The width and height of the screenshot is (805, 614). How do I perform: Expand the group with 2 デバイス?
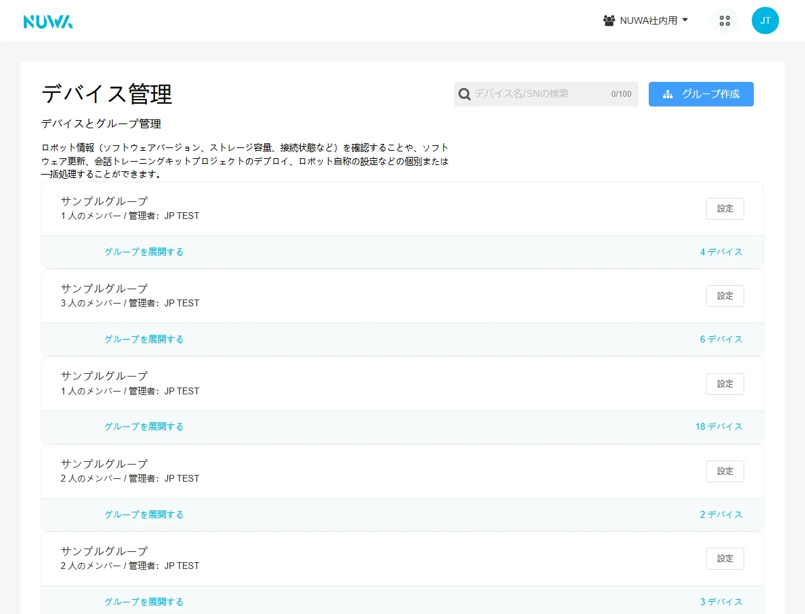pos(144,514)
